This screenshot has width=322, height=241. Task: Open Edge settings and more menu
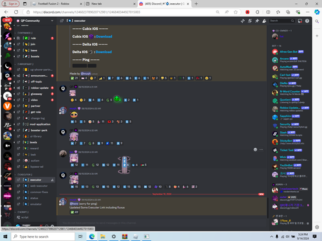[x=308, y=12]
